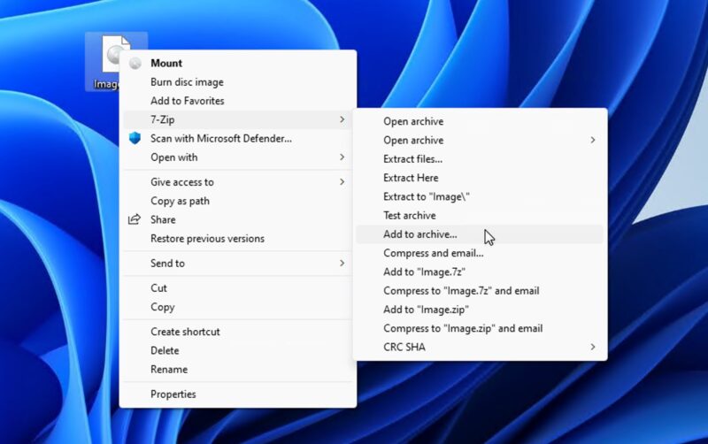708x444 pixels.
Task: Choose Add to Favorites
Action: (x=238, y=101)
